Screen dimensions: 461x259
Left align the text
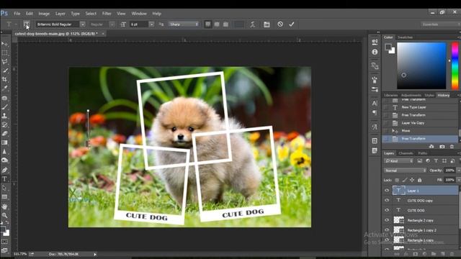(x=208, y=24)
